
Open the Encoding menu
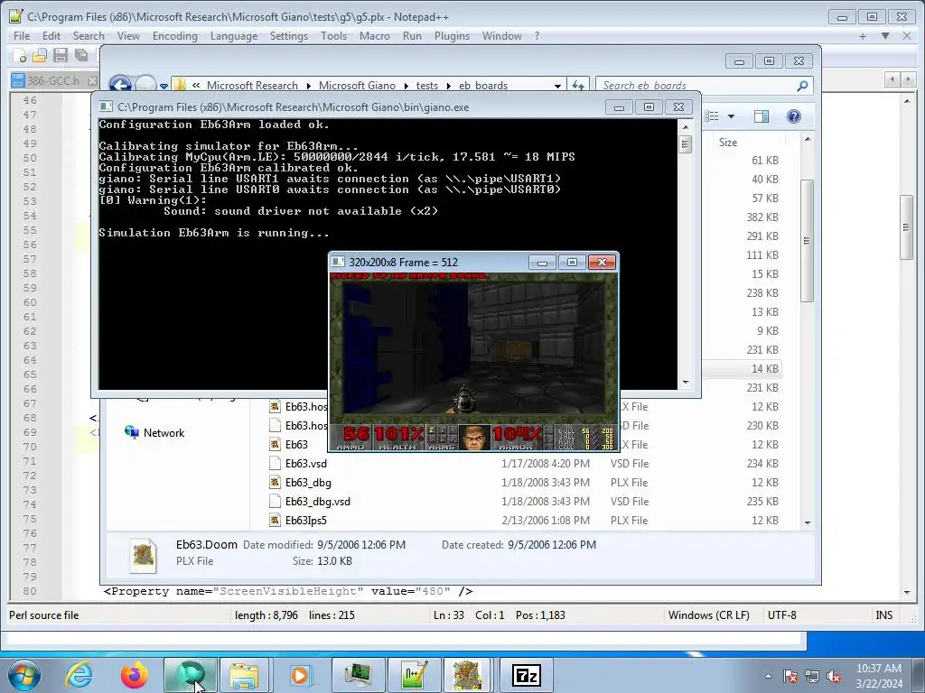[174, 36]
